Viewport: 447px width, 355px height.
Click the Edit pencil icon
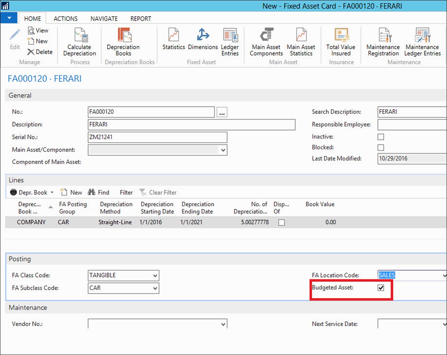(x=15, y=35)
